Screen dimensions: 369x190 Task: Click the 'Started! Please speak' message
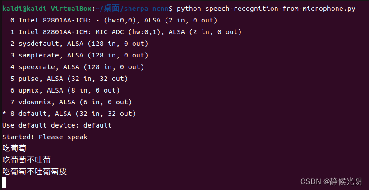coord(45,137)
